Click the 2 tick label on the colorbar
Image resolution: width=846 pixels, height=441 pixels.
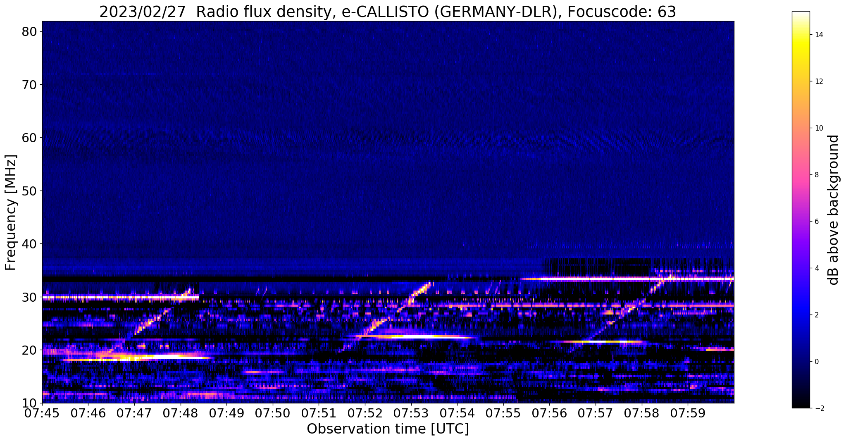816,315
